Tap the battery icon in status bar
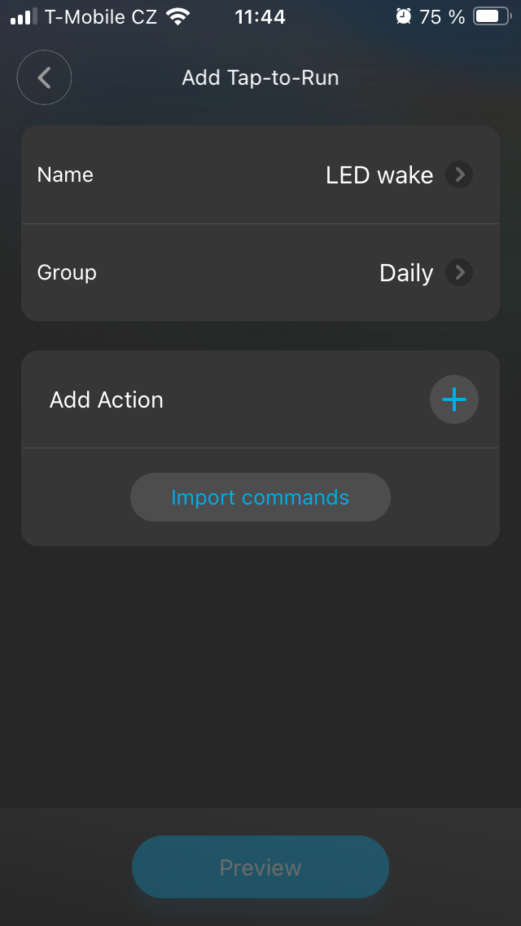 491,16
